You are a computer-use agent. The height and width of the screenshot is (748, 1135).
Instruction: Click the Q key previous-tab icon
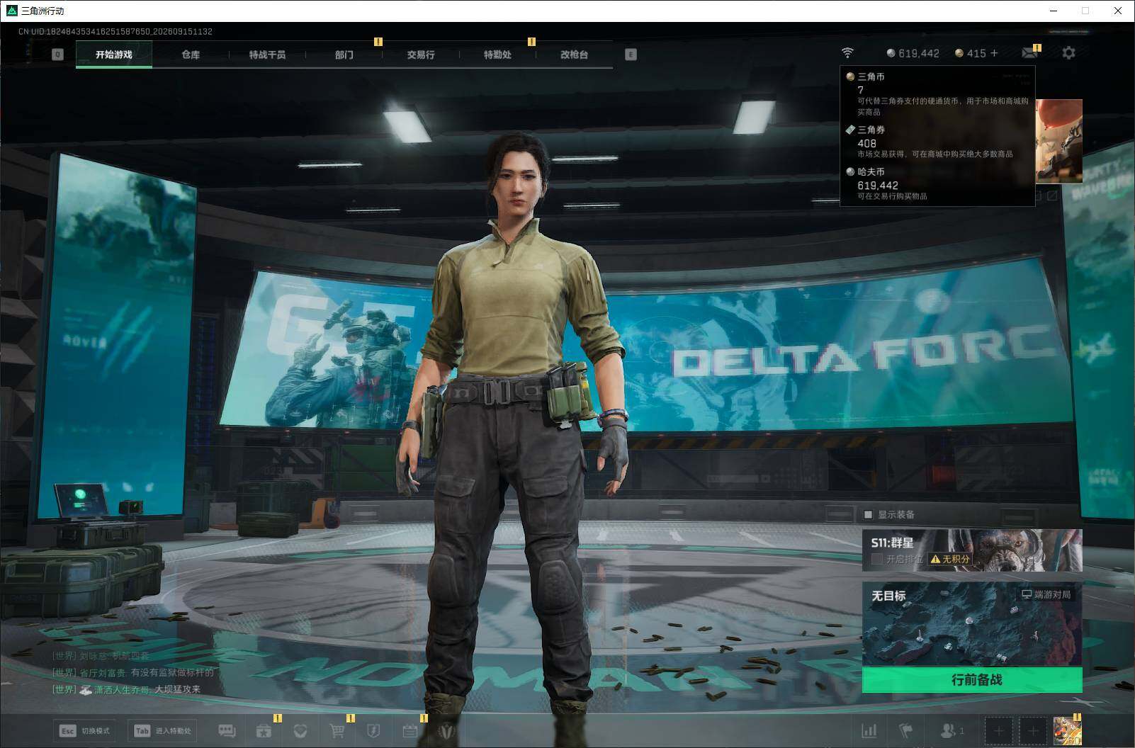point(58,55)
